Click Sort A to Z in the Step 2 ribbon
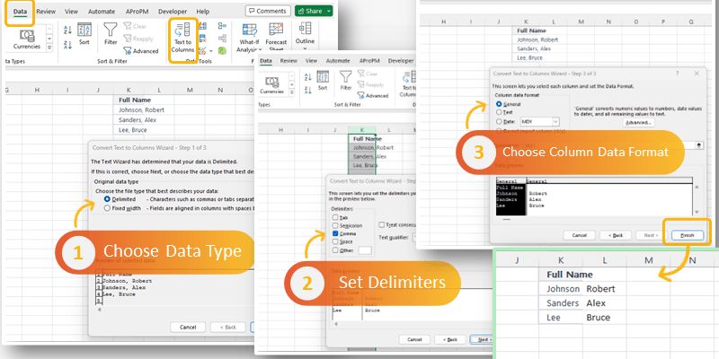 [x=308, y=77]
